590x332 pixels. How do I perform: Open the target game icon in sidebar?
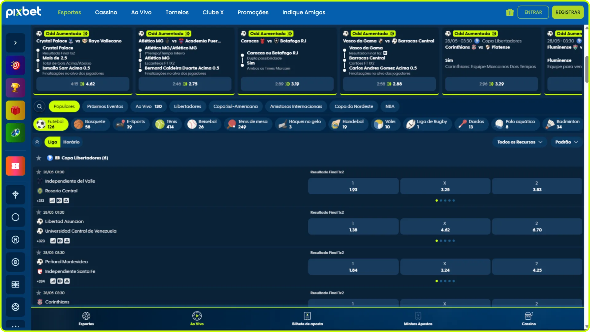[15, 65]
